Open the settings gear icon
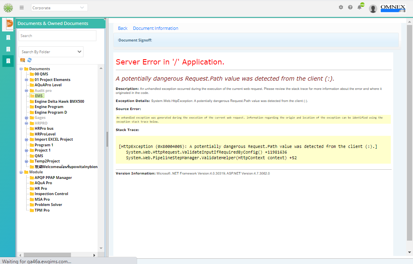 pos(341,7)
